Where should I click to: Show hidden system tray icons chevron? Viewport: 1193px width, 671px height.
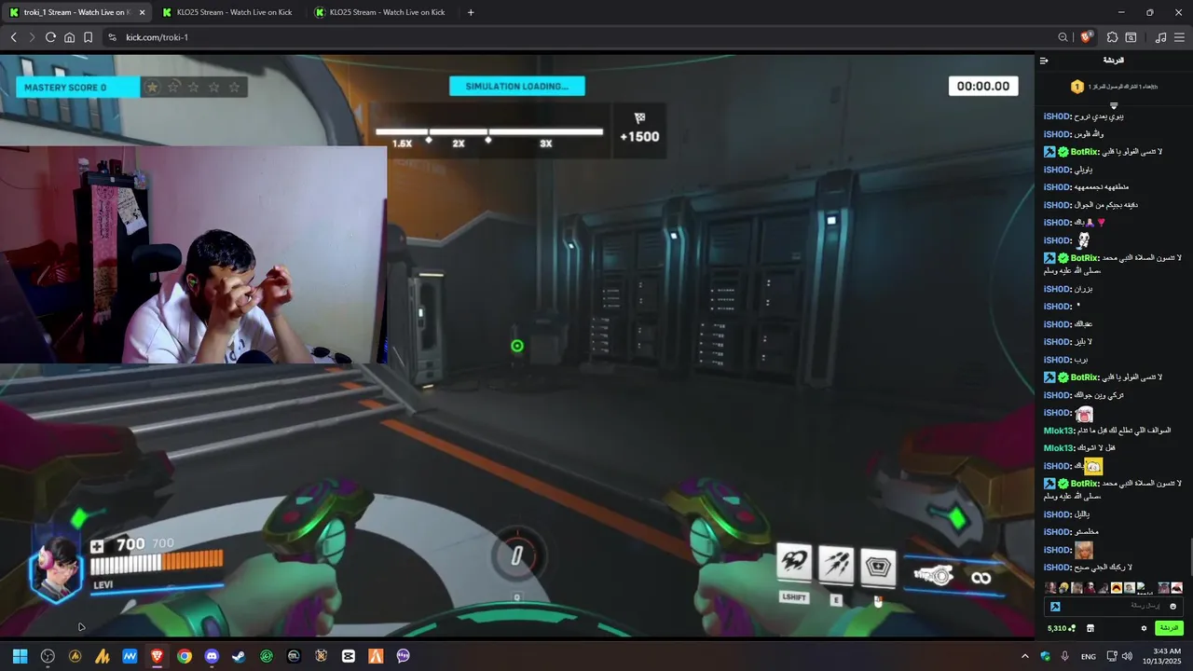1025,656
